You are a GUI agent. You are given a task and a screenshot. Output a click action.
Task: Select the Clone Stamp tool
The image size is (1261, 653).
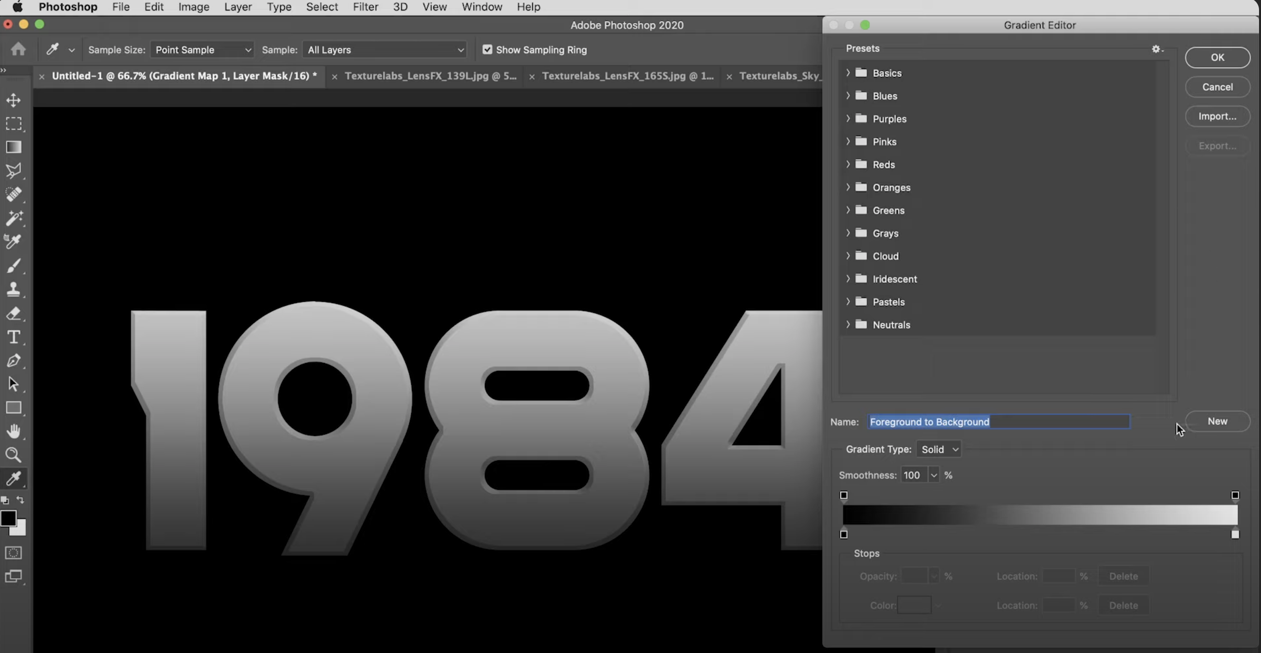coord(13,289)
